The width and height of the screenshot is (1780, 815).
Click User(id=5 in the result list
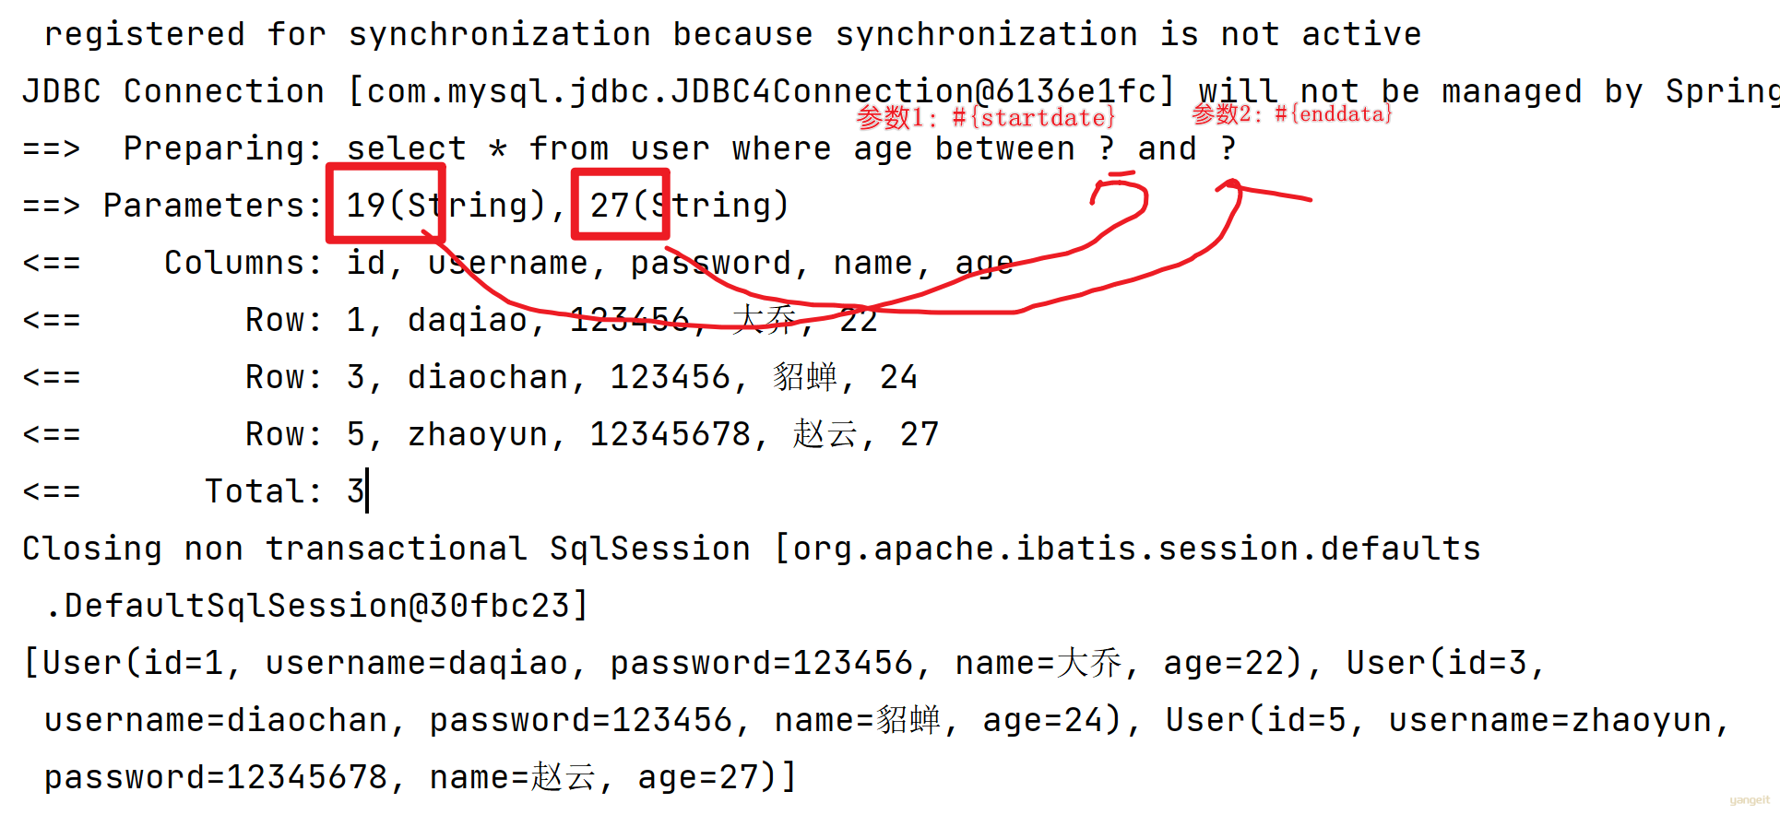1255,720
